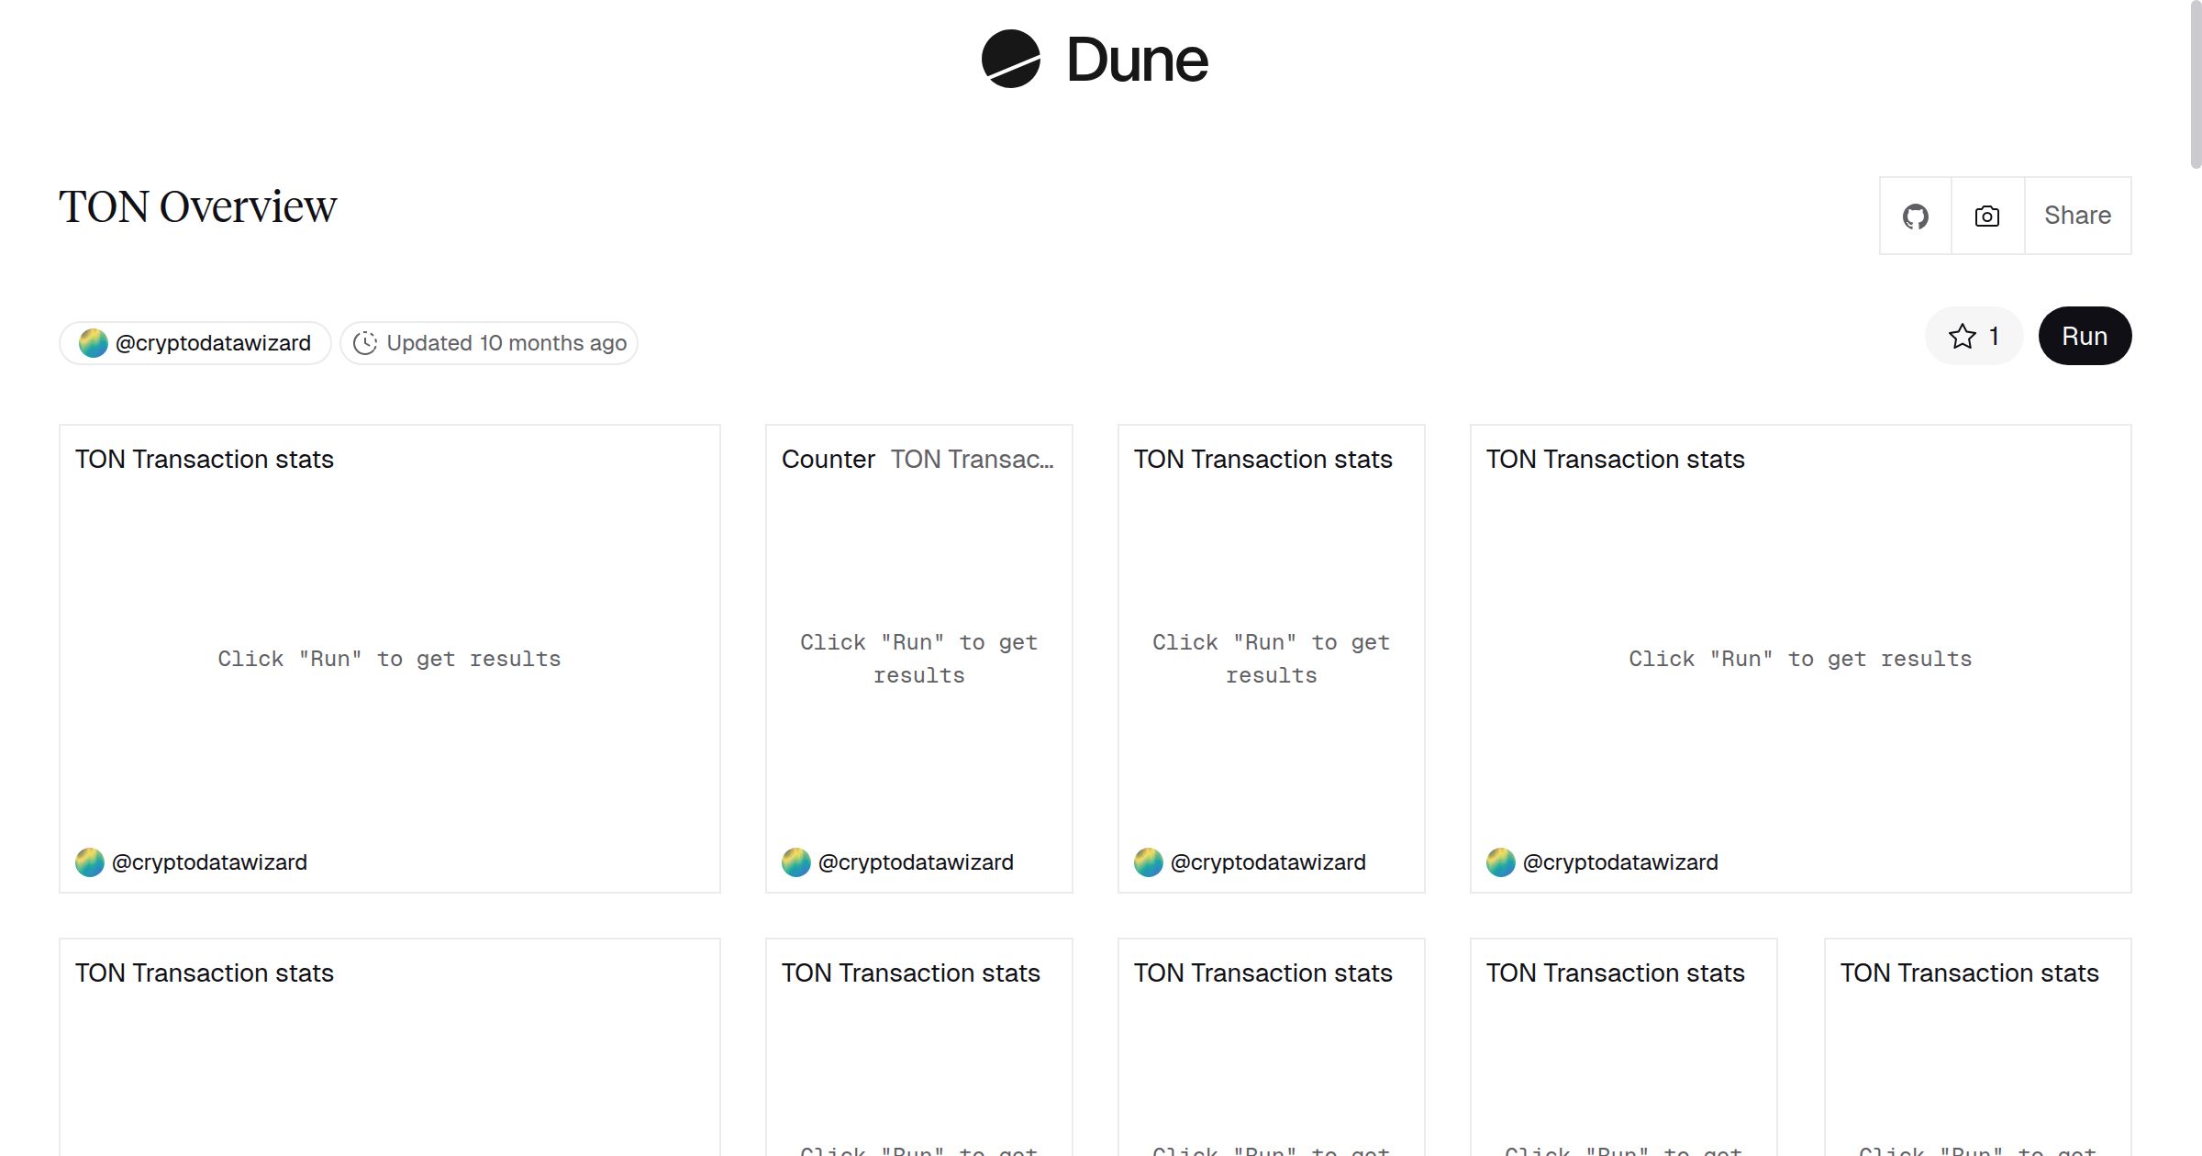Click the avatar icon in the header author chip
The height and width of the screenshot is (1156, 2202).
(93, 343)
